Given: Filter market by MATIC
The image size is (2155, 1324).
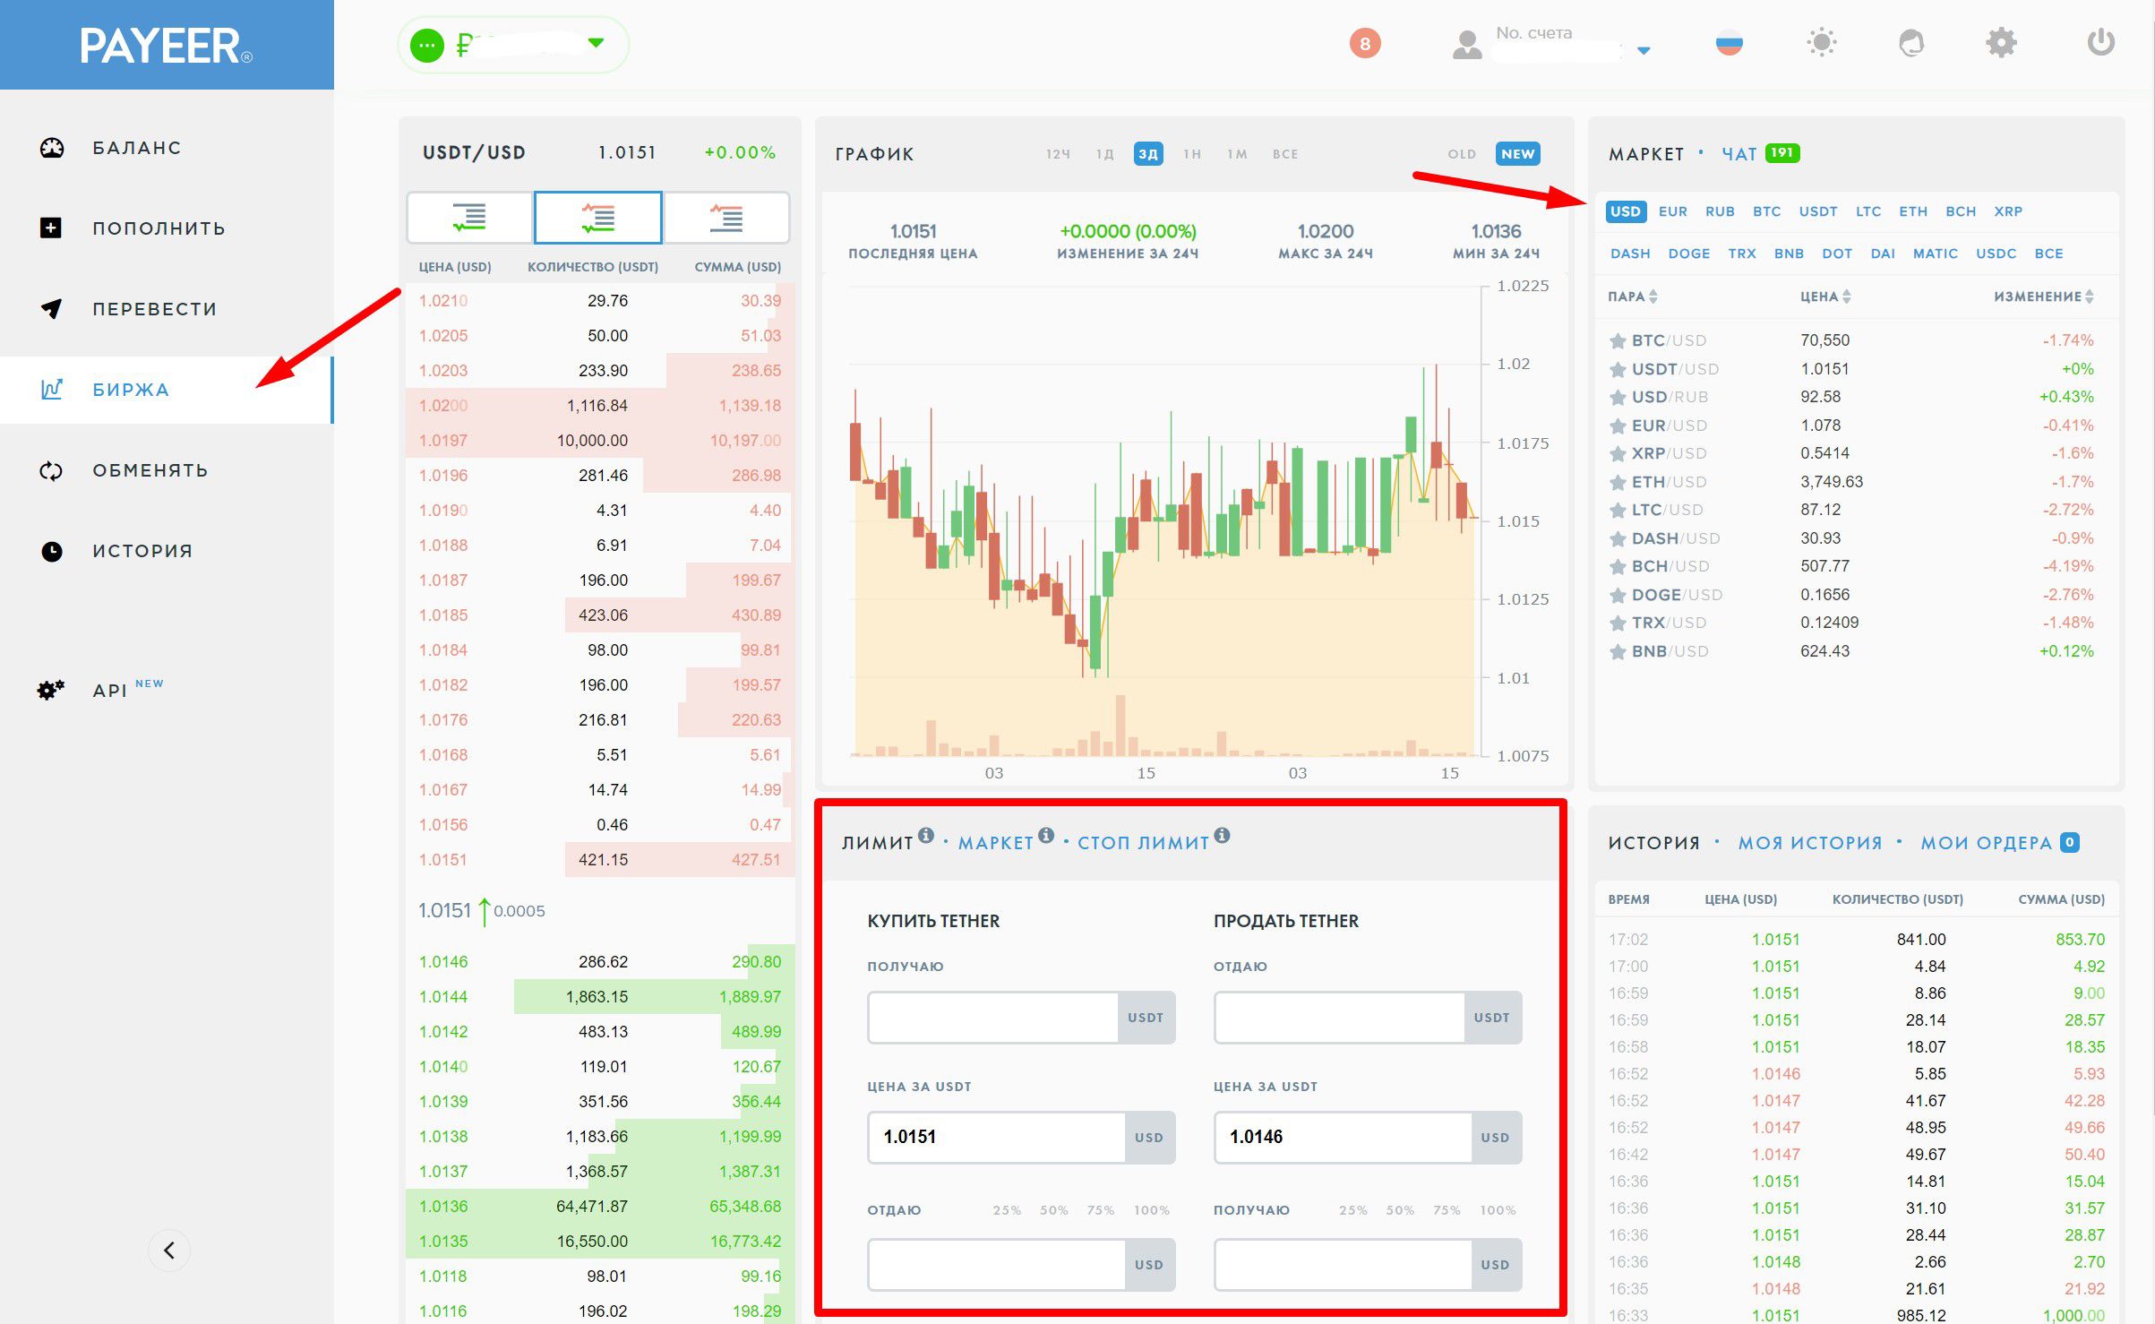Looking at the screenshot, I should point(1935,254).
